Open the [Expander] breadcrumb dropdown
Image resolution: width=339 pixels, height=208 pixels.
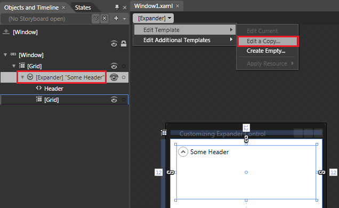click(153, 18)
